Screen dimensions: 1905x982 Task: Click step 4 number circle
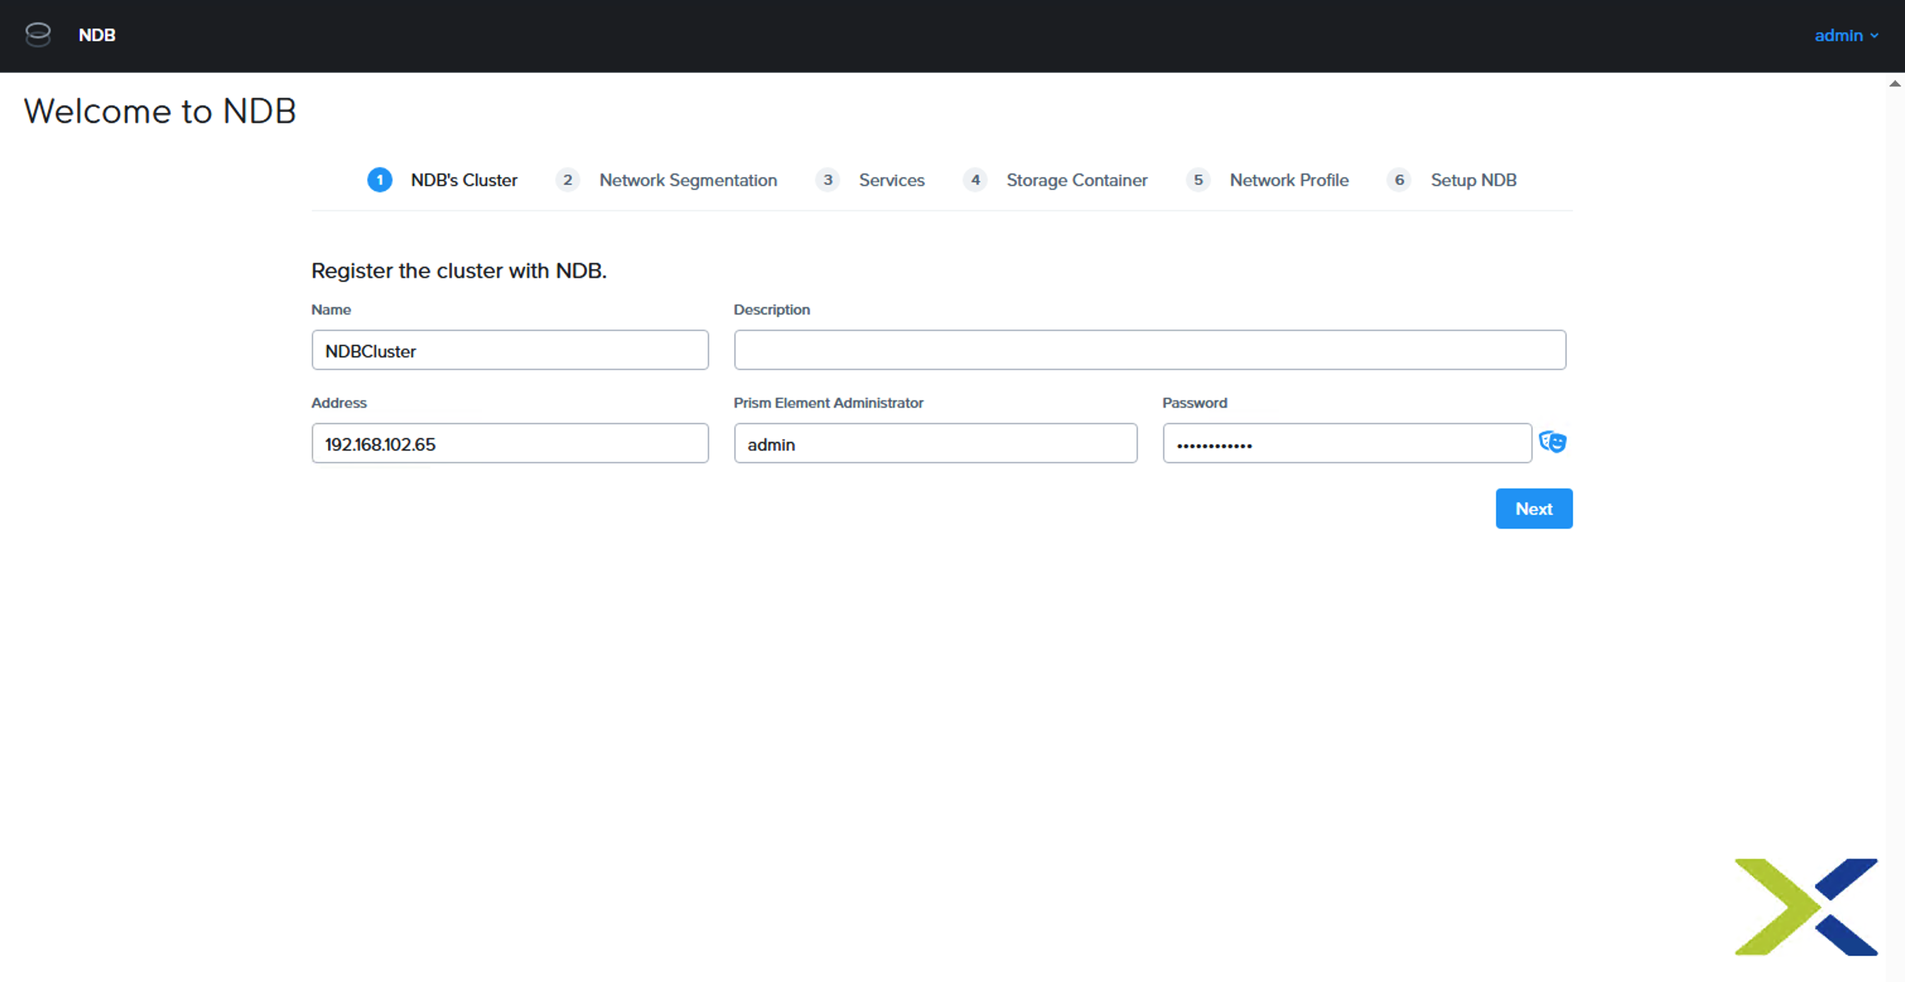click(975, 180)
